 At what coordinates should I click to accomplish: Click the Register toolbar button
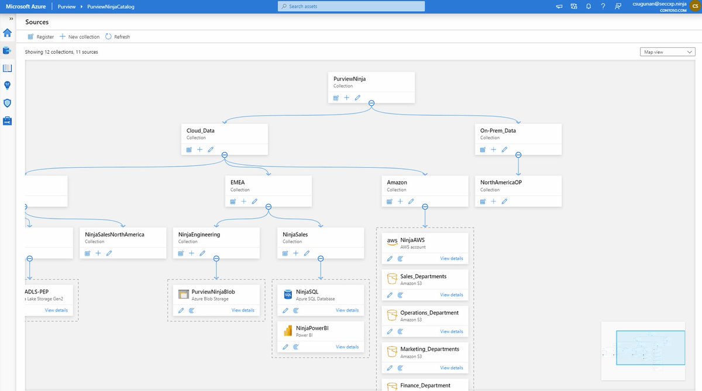click(41, 37)
